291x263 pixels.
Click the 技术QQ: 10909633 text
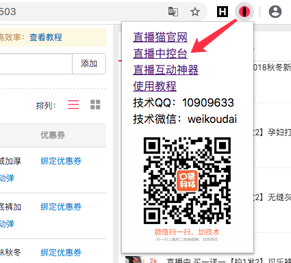coord(184,102)
